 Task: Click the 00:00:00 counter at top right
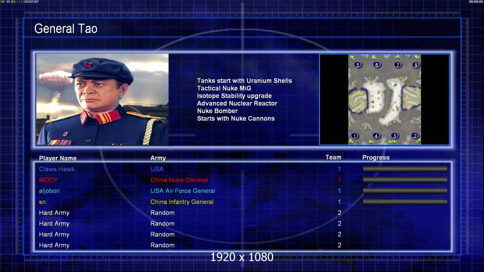coord(476,2)
